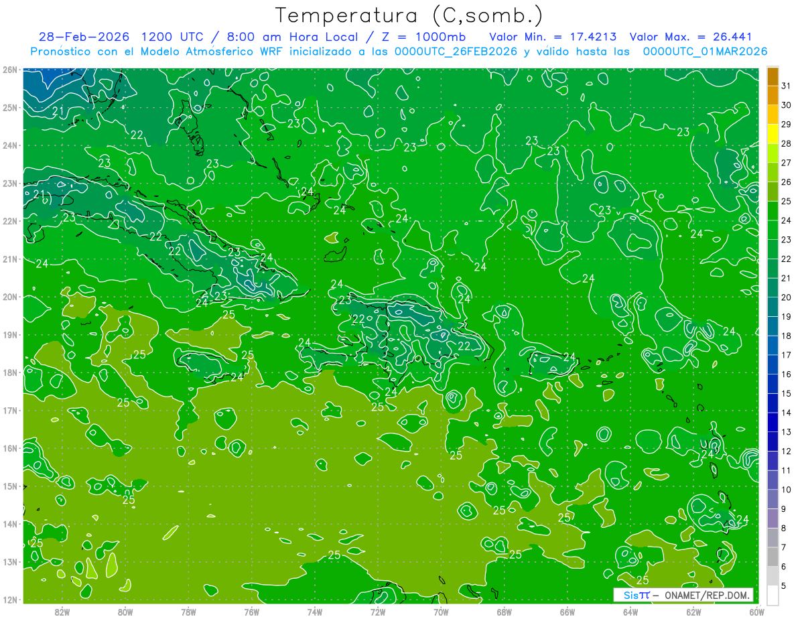
Task: Click the "74W" longitude axis label
Action: (x=315, y=611)
